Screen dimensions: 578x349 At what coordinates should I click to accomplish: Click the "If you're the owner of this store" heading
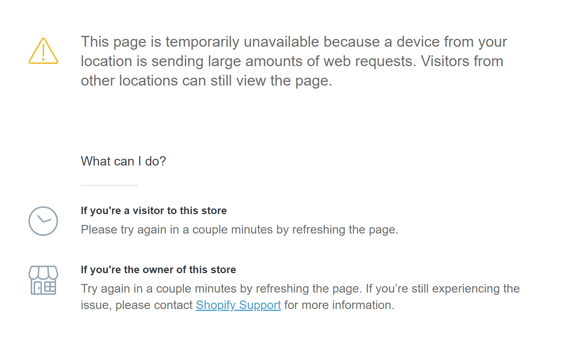point(159,269)
